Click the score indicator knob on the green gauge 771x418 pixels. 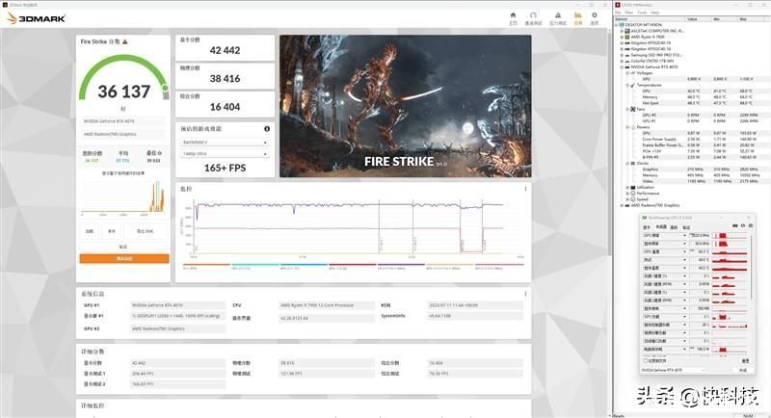pos(165,88)
